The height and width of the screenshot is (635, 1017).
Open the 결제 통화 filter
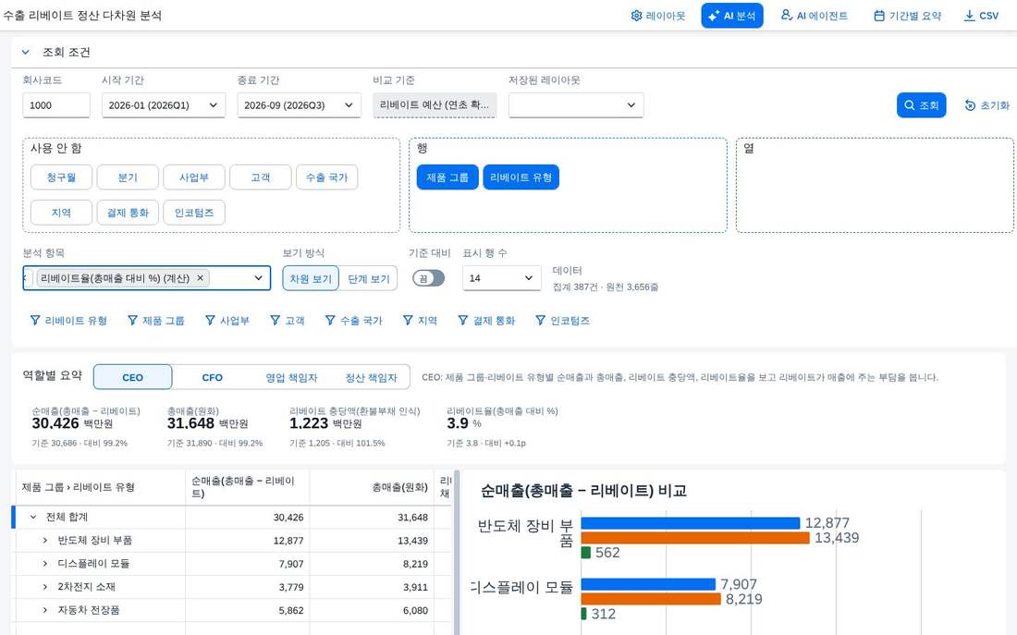tap(486, 321)
